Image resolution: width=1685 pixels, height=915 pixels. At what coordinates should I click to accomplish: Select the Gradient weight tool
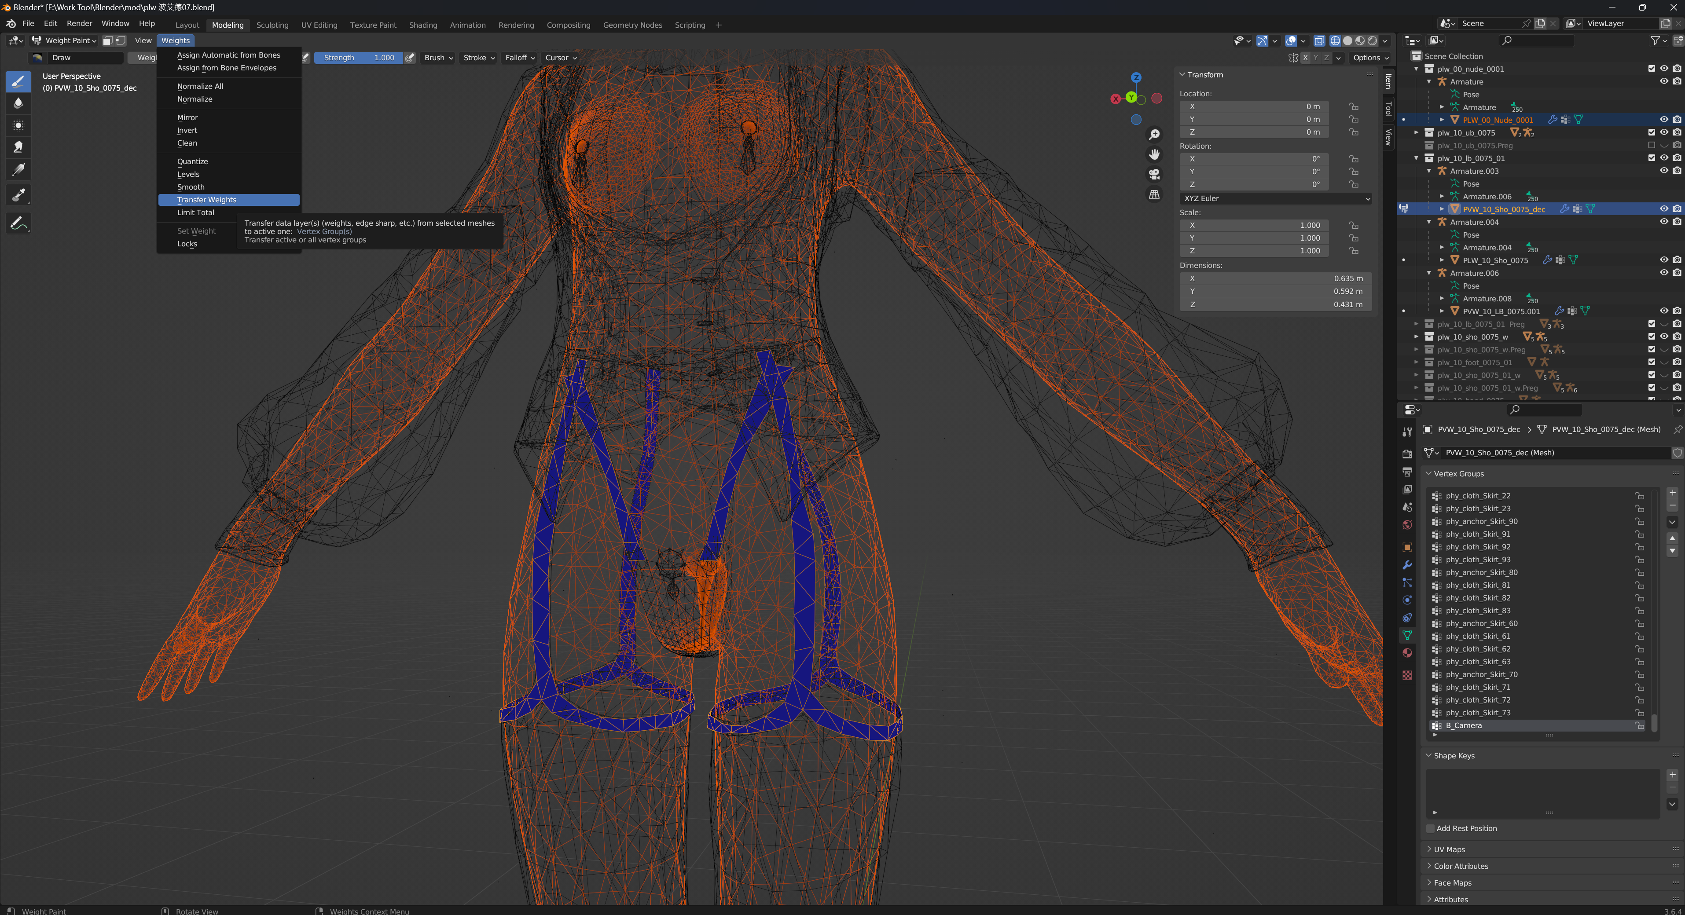tap(18, 170)
